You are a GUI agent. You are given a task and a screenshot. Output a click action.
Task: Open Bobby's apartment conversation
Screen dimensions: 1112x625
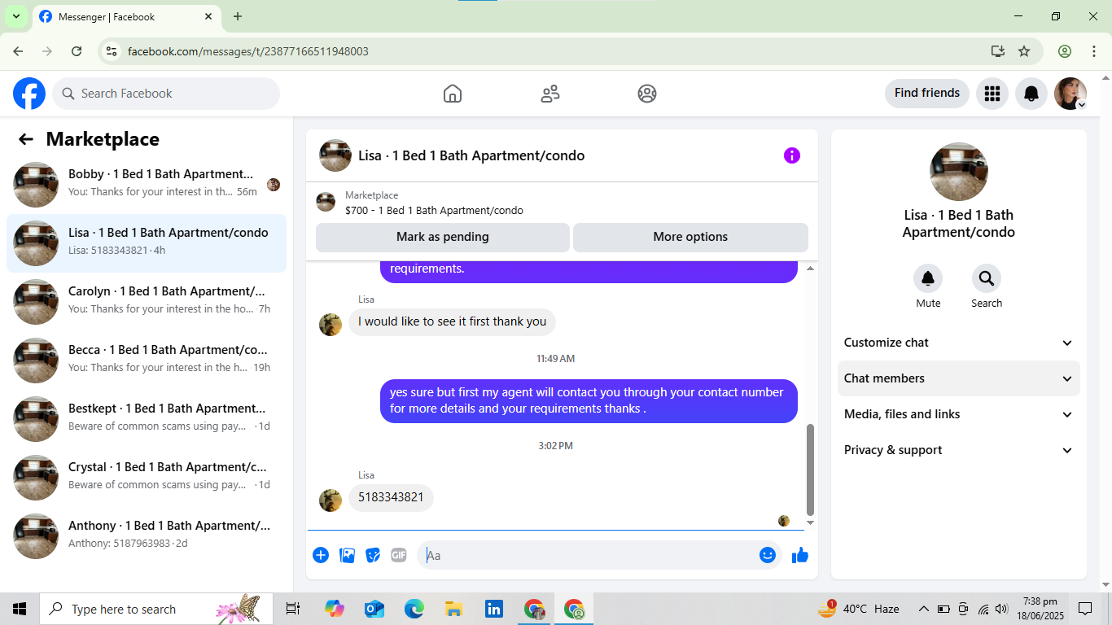pyautogui.click(x=147, y=185)
